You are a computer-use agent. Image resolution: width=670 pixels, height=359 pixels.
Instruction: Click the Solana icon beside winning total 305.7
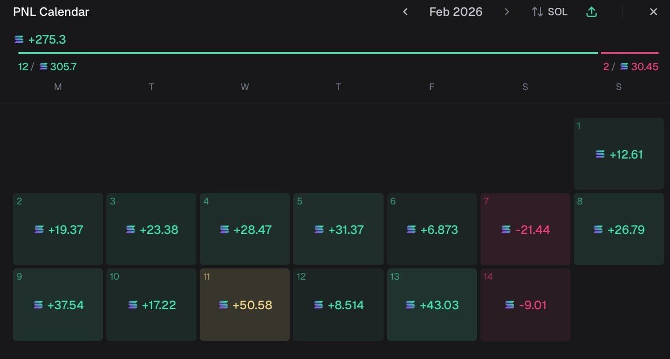pos(43,66)
